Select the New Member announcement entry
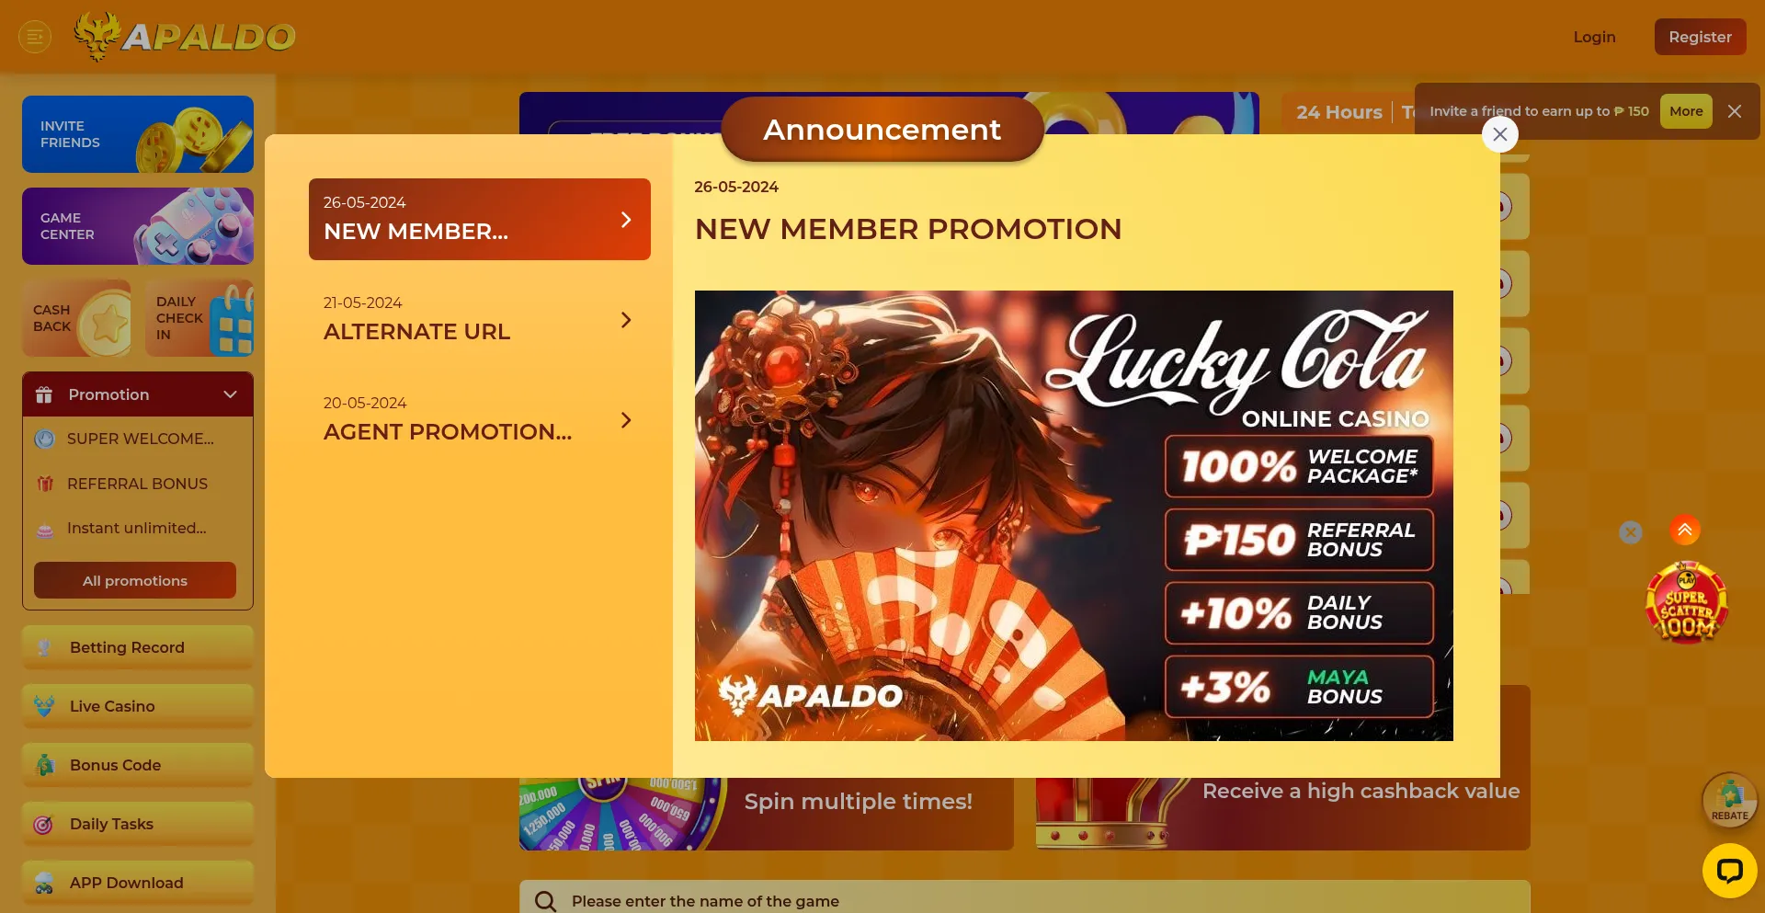 (480, 219)
